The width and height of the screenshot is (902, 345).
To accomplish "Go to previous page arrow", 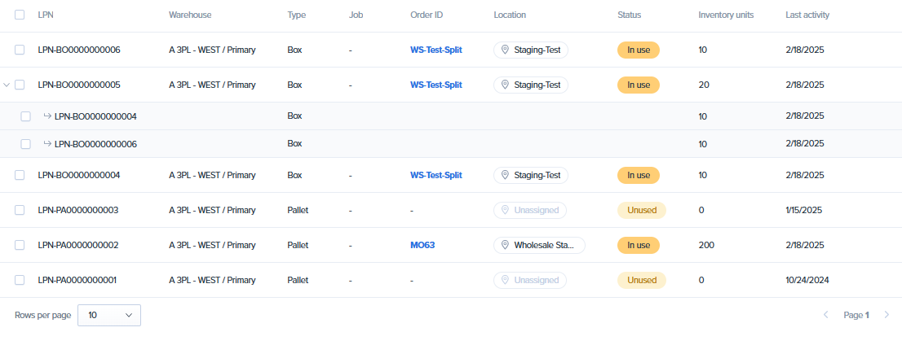I will click(825, 315).
